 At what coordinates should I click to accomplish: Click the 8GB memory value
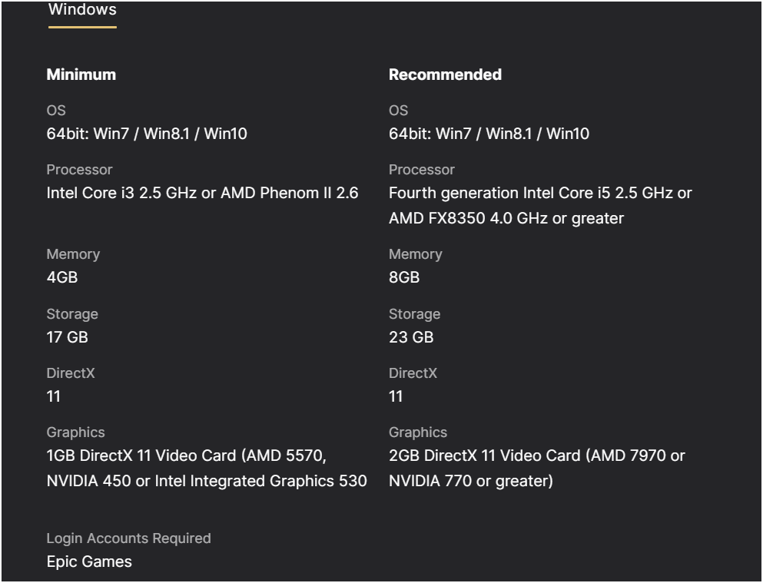click(x=404, y=277)
